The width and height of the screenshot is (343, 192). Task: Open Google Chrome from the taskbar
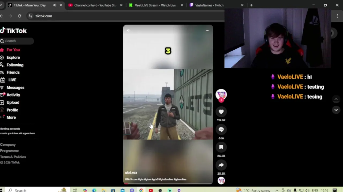pos(141,190)
